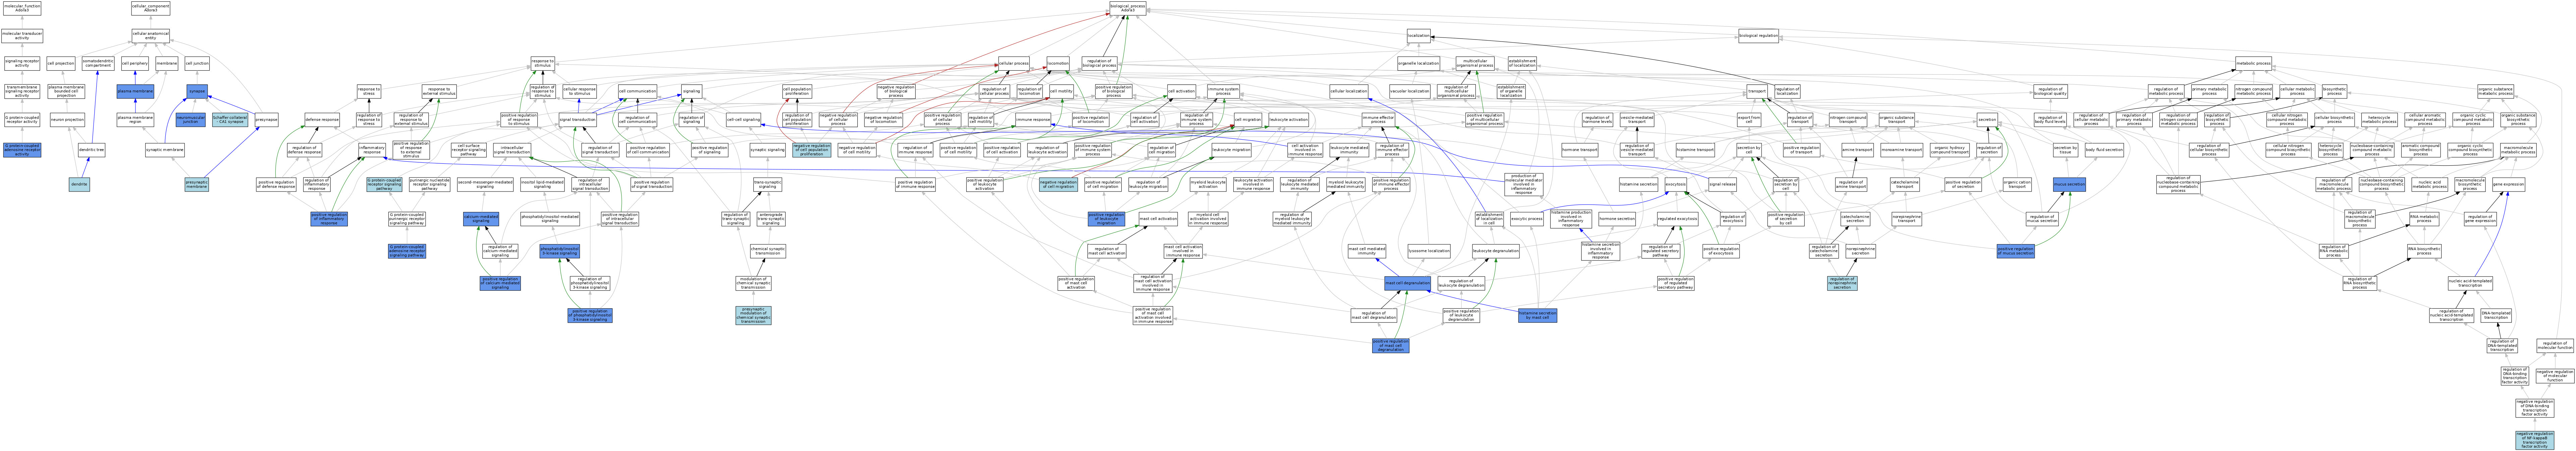Select presynaptic modulation of chemical synaptic transmission node
The height and width of the screenshot is (451, 2576).
753,315
